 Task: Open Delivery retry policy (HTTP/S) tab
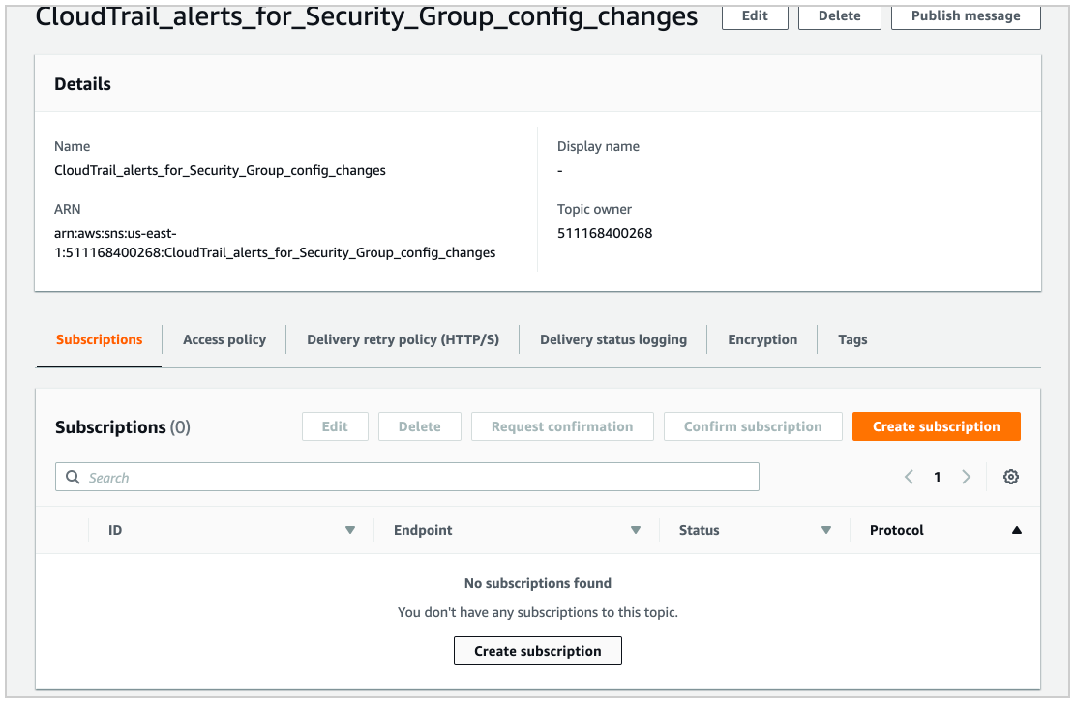[x=403, y=339]
